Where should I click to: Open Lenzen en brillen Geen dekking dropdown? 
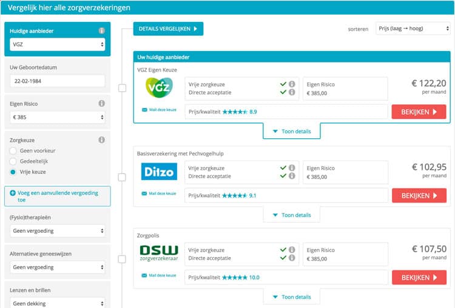(x=58, y=303)
